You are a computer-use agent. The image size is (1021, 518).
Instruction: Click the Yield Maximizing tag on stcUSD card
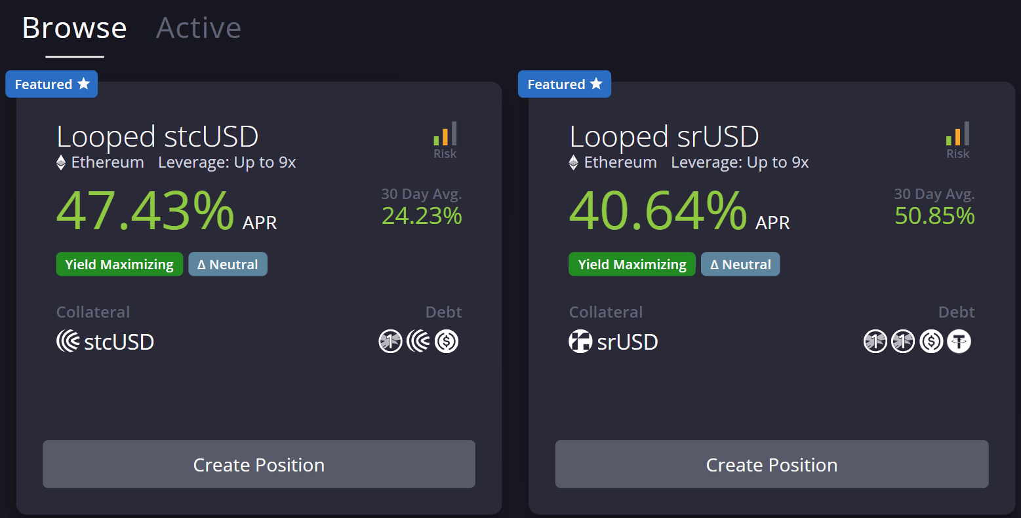click(119, 265)
